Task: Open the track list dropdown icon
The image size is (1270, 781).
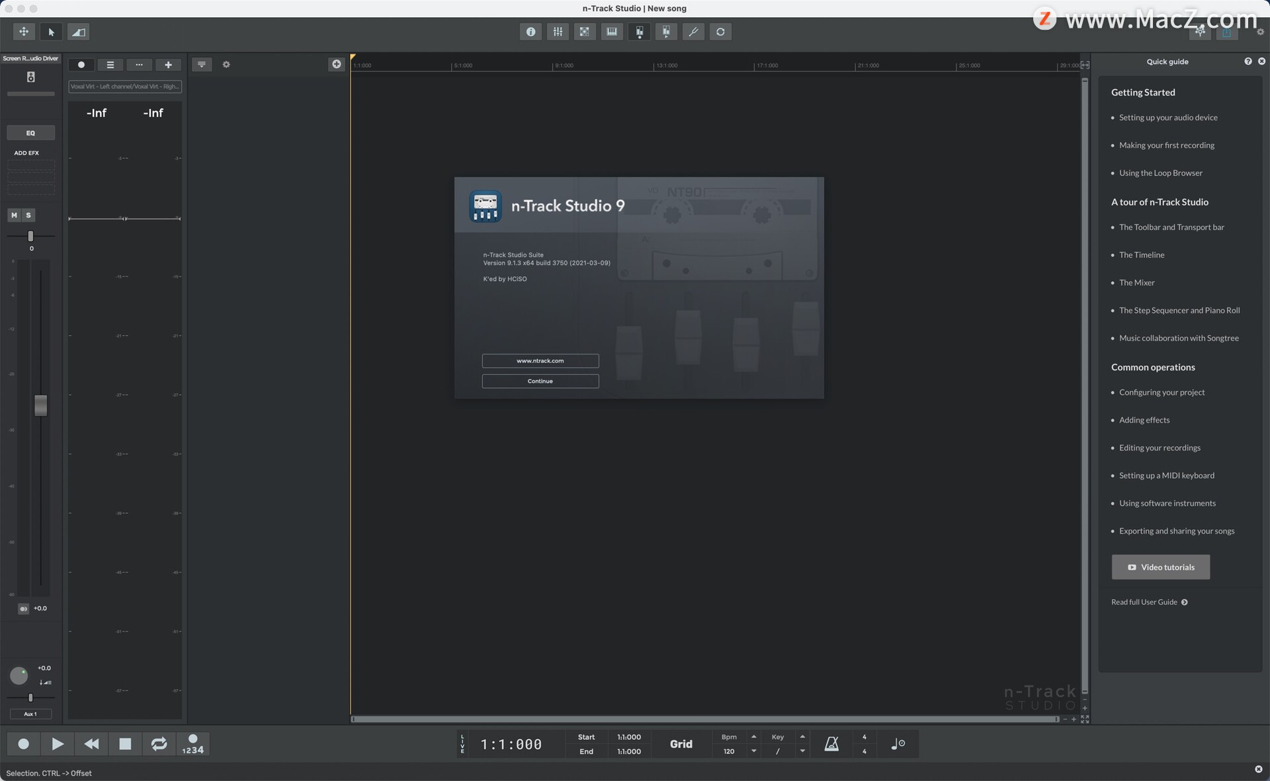Action: 202,64
